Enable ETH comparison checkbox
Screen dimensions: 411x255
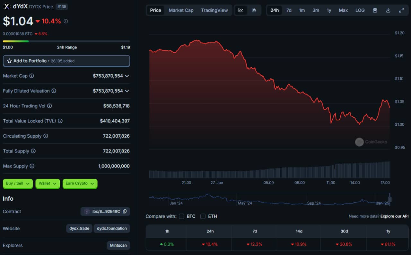pos(203,216)
